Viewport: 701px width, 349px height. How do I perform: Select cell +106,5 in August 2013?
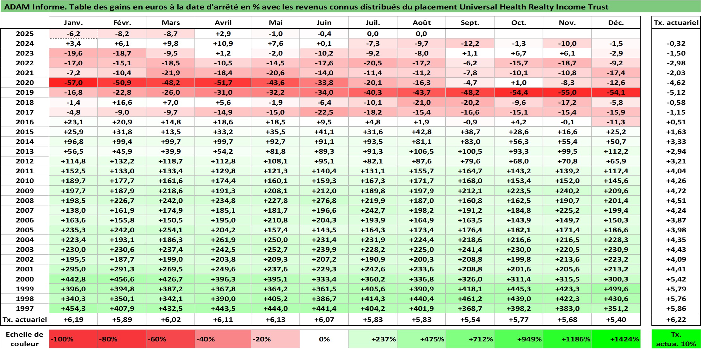pyautogui.click(x=421, y=151)
